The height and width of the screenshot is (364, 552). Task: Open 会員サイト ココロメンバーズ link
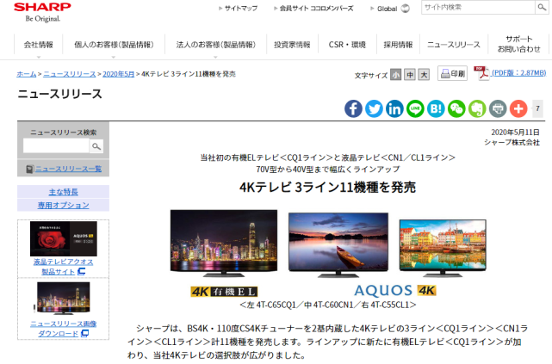[x=317, y=8]
